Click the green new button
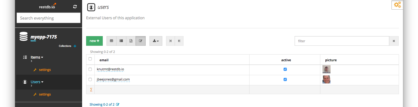 pyautogui.click(x=94, y=41)
